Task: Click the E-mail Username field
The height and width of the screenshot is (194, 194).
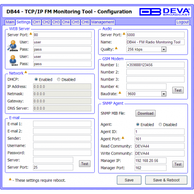Action: tap(62, 145)
